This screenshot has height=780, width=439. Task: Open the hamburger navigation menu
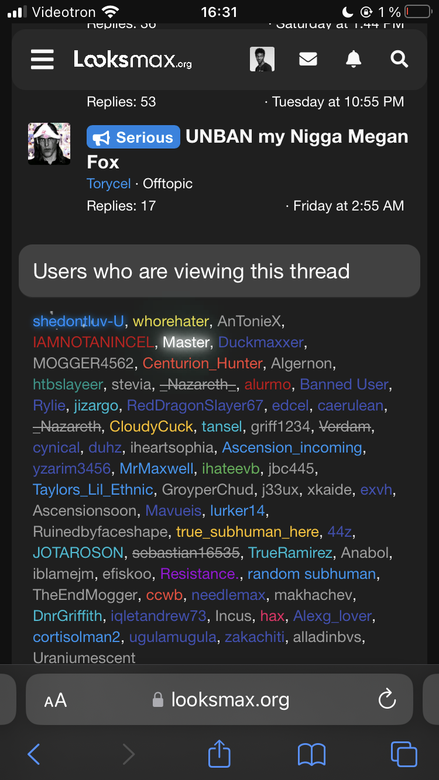pos(42,59)
